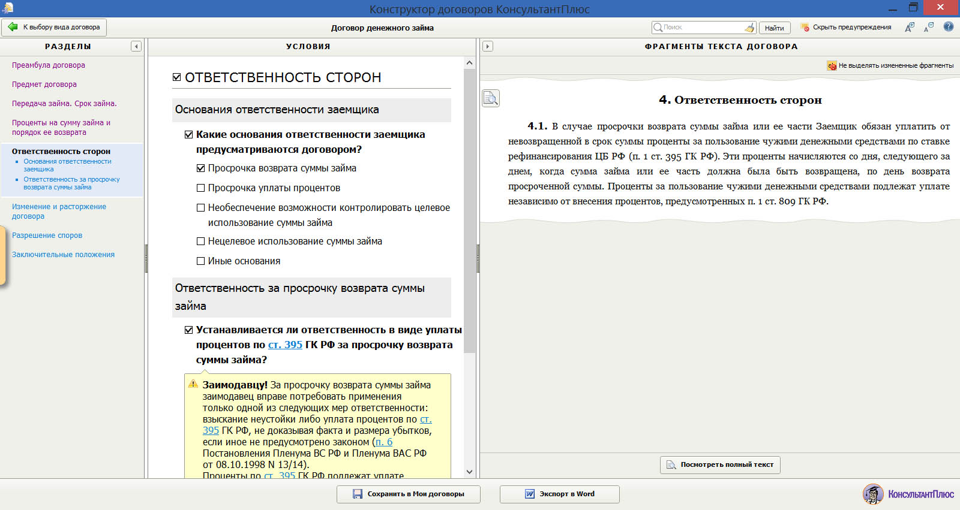Image resolution: width=960 pixels, height=510 pixels.
Task: Increase font size with A+ icon
Action: point(910,27)
